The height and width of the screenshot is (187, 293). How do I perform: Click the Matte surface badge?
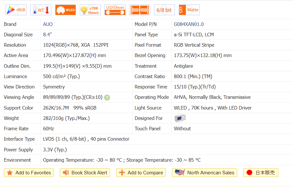(189, 10)
